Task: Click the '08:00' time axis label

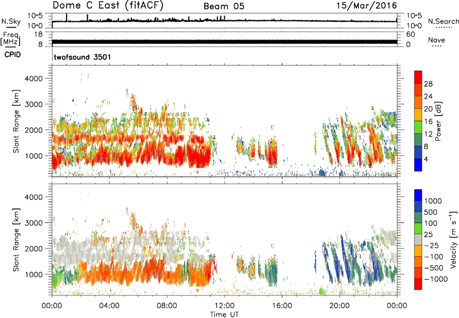Action: [166, 306]
